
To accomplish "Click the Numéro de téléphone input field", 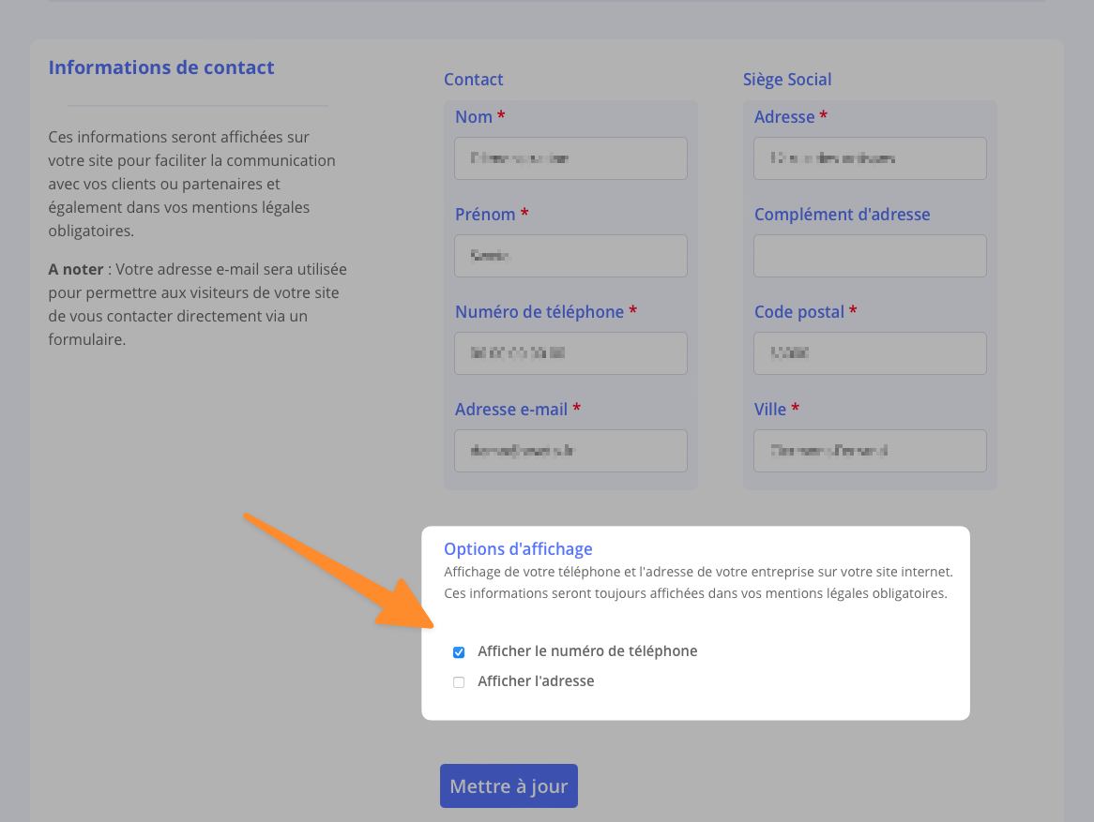I will 570,353.
